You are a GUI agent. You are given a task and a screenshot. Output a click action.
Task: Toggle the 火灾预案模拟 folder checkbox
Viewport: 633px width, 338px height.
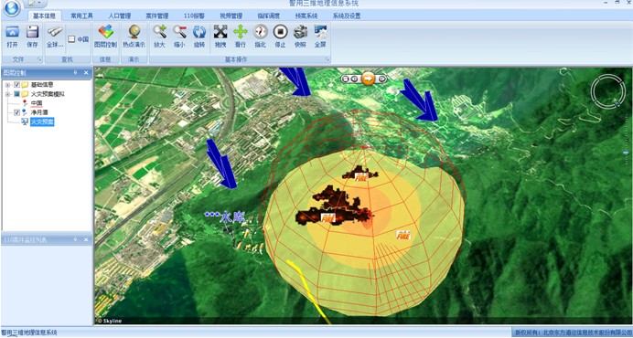coord(16,94)
